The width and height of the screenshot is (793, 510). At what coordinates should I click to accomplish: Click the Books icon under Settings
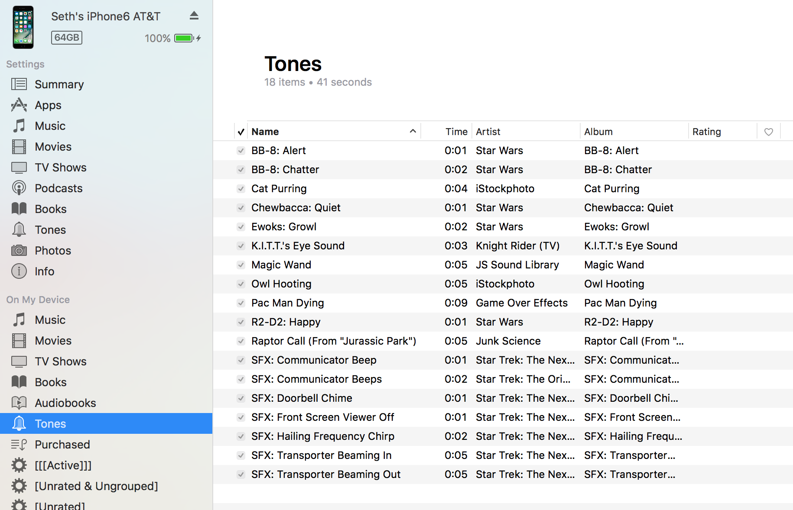click(x=19, y=209)
